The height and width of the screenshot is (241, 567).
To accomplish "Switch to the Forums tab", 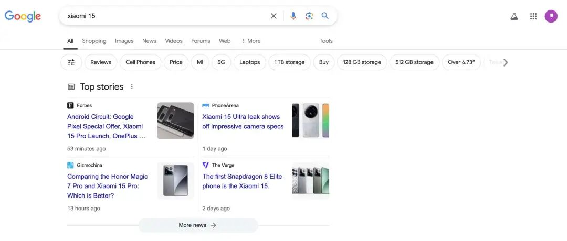I will [201, 41].
